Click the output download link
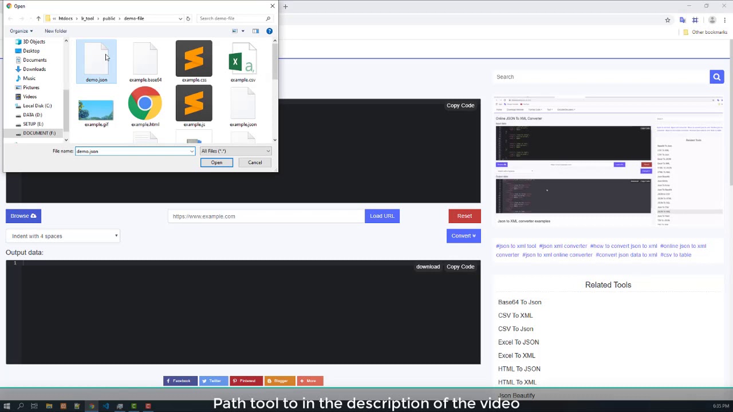The image size is (733, 412). coord(428,267)
